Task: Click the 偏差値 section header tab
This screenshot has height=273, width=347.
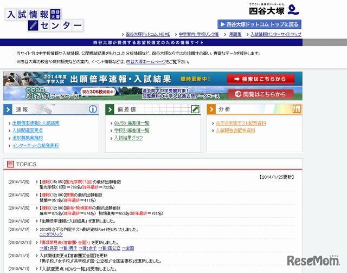Action: point(153,109)
